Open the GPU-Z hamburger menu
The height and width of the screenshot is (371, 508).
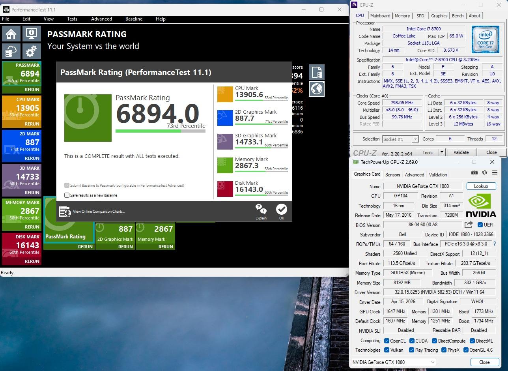click(495, 172)
